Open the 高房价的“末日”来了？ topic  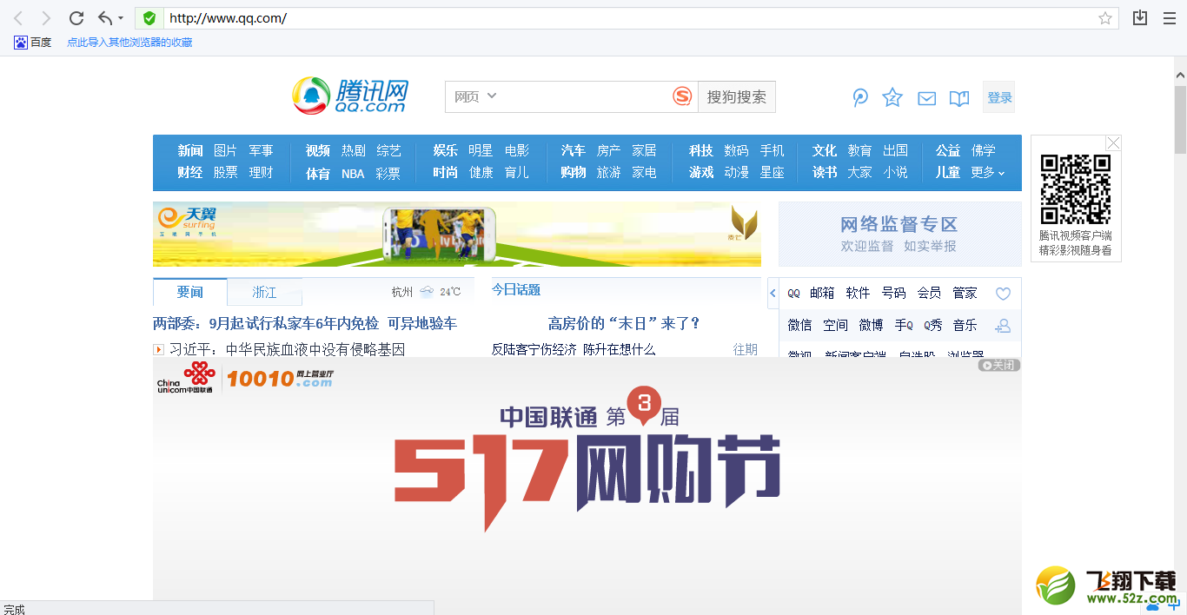624,323
